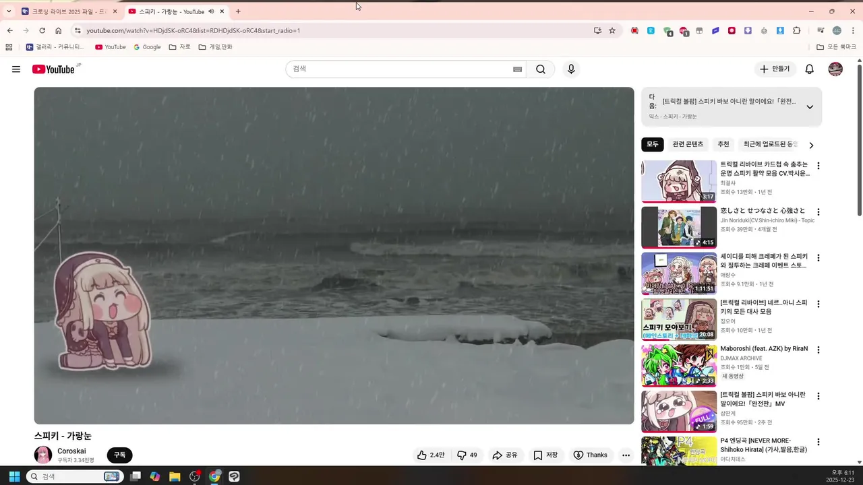Open the tab search dropdown arrow
Viewport: 863px width, 485px height.
coord(9,11)
